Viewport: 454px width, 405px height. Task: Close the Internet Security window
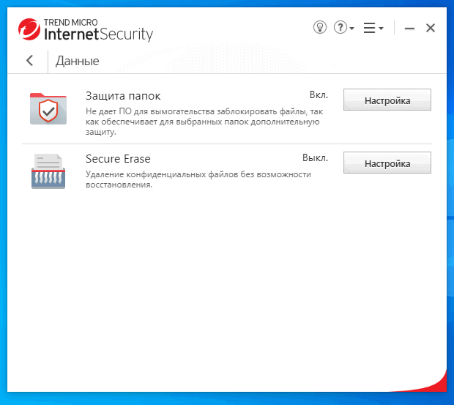pos(431,28)
